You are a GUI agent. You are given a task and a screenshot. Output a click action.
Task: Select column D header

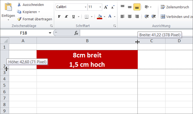point(179,41)
